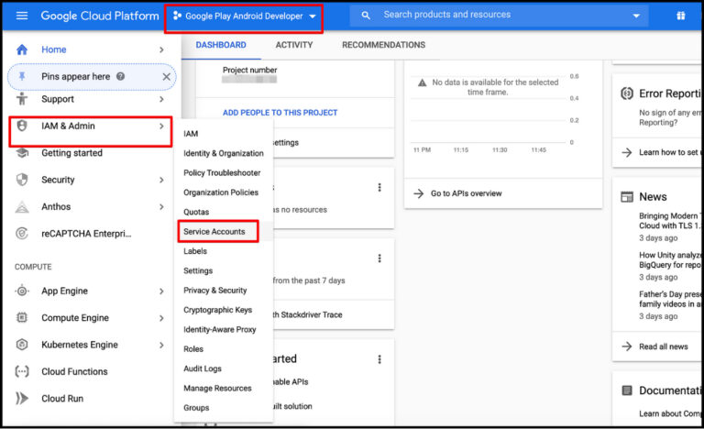
Task: Click the project selector dots icon
Action: pyautogui.click(x=177, y=16)
